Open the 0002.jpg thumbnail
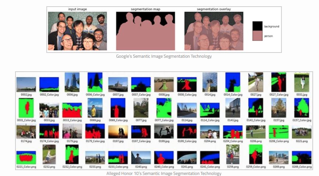The height and width of the screenshot is (176, 319). [x=26, y=85]
